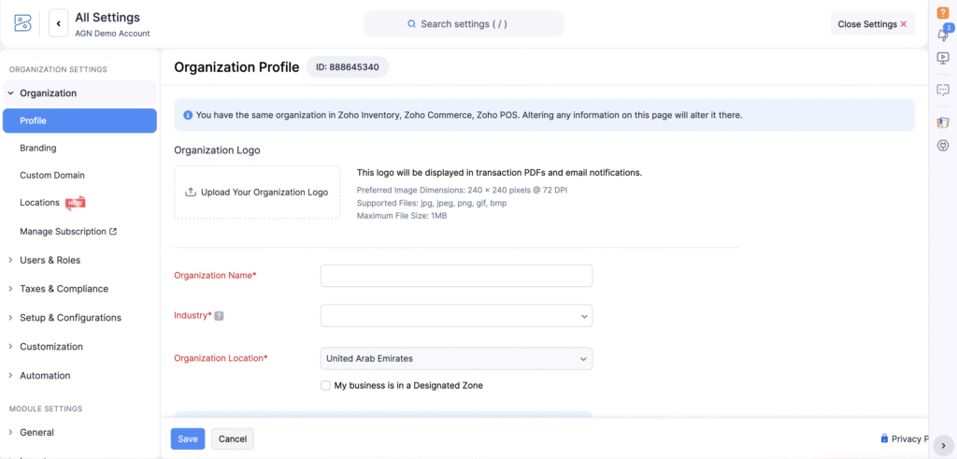Click the Zoho Books logo icon
This screenshot has height=459, width=957.
pos(23,23)
